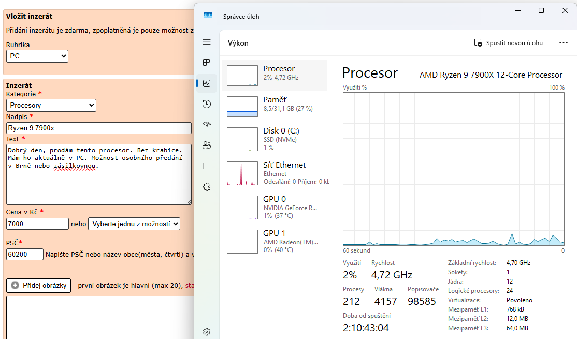
Task: Select the Disk 0 (C:) performance item
Action: pos(275,139)
